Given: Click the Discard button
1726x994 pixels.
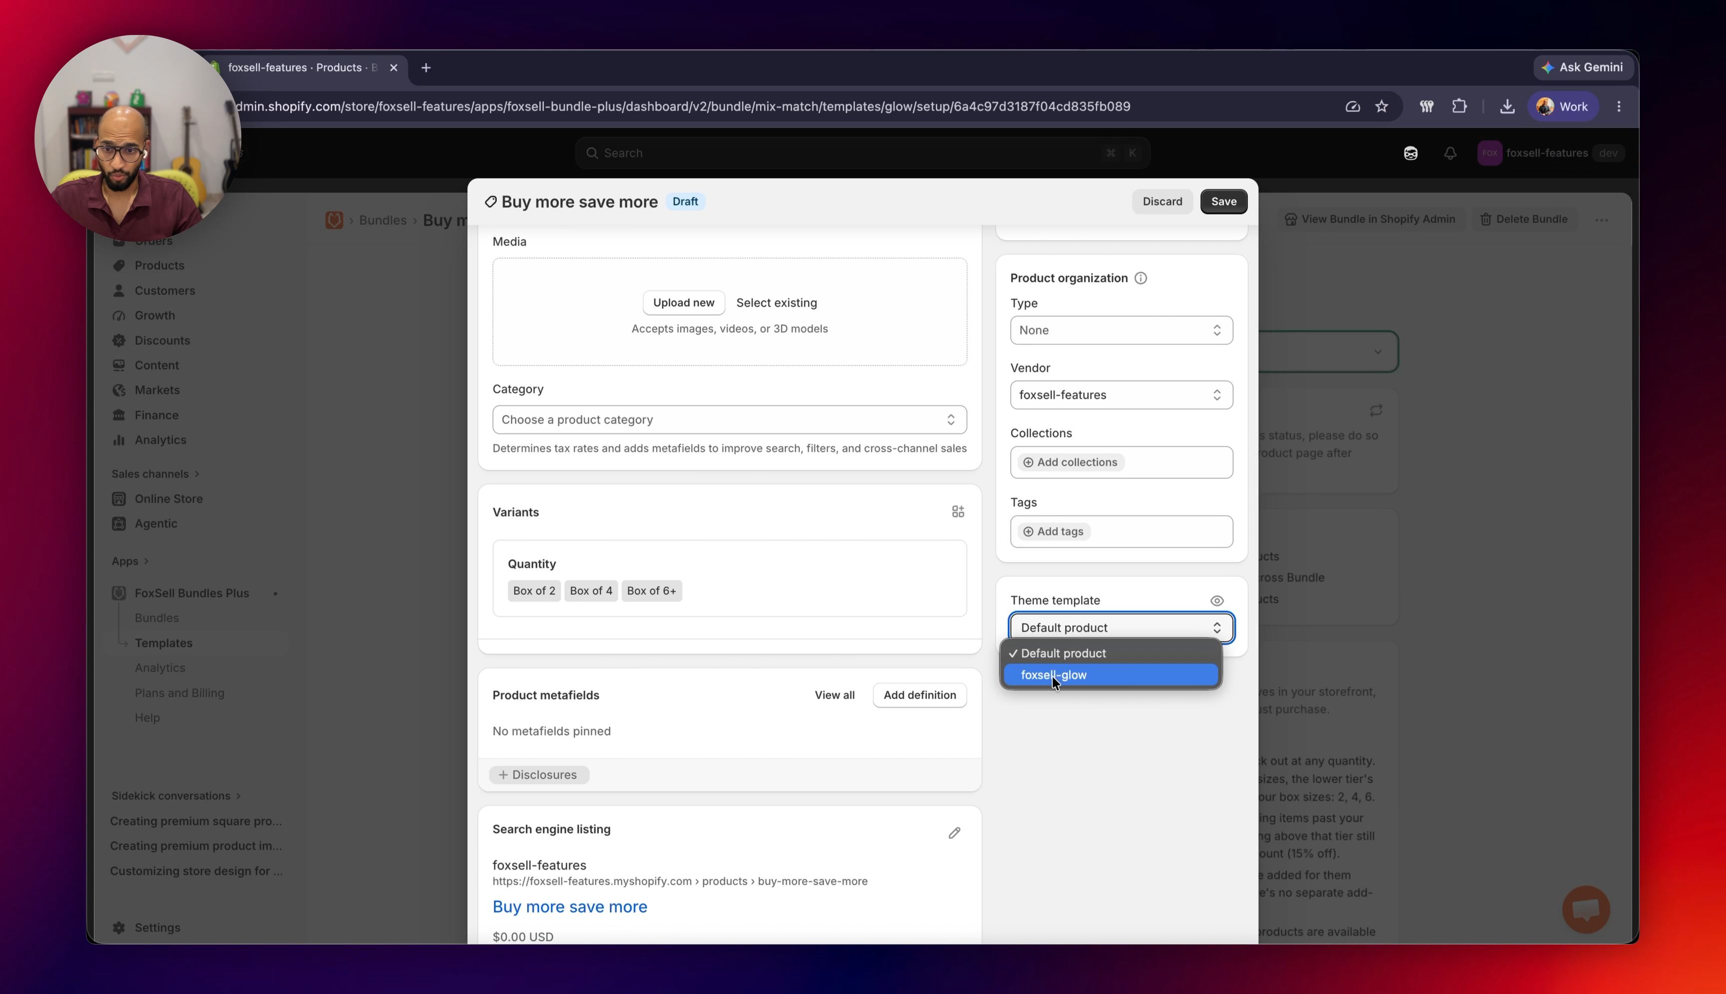Looking at the screenshot, I should 1162,201.
